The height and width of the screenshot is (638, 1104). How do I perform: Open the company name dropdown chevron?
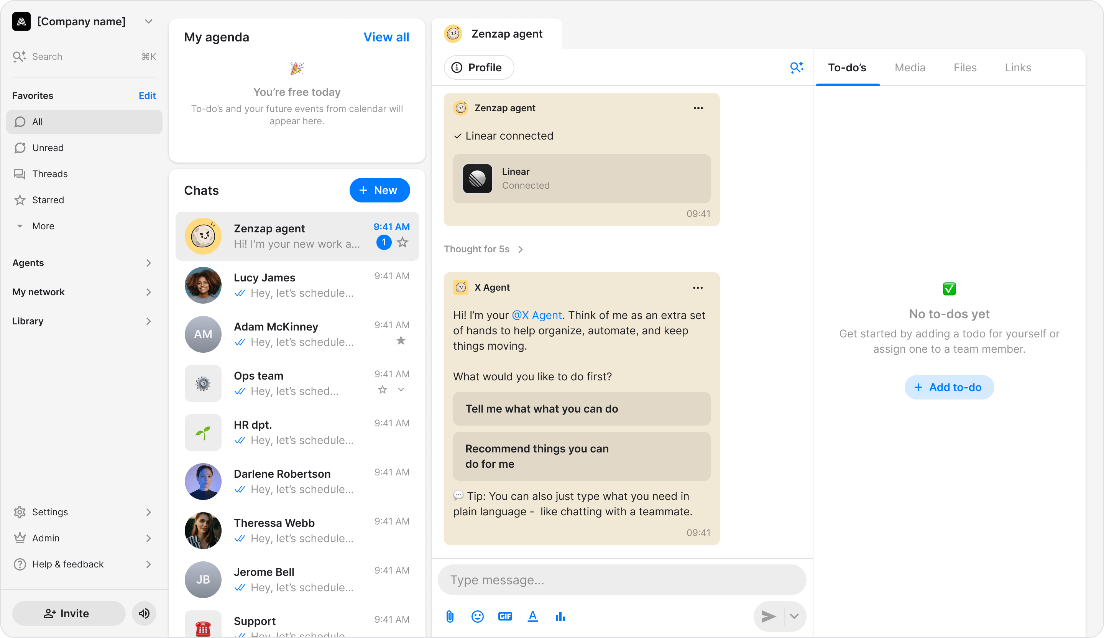point(148,21)
